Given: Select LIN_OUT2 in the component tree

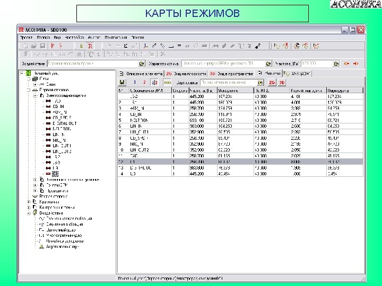Looking at the screenshot, I should [62, 151].
